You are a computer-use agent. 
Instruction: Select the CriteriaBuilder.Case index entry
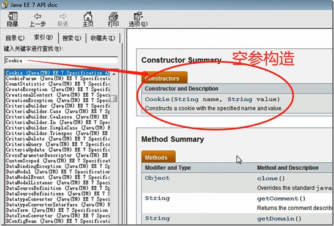tap(58, 112)
